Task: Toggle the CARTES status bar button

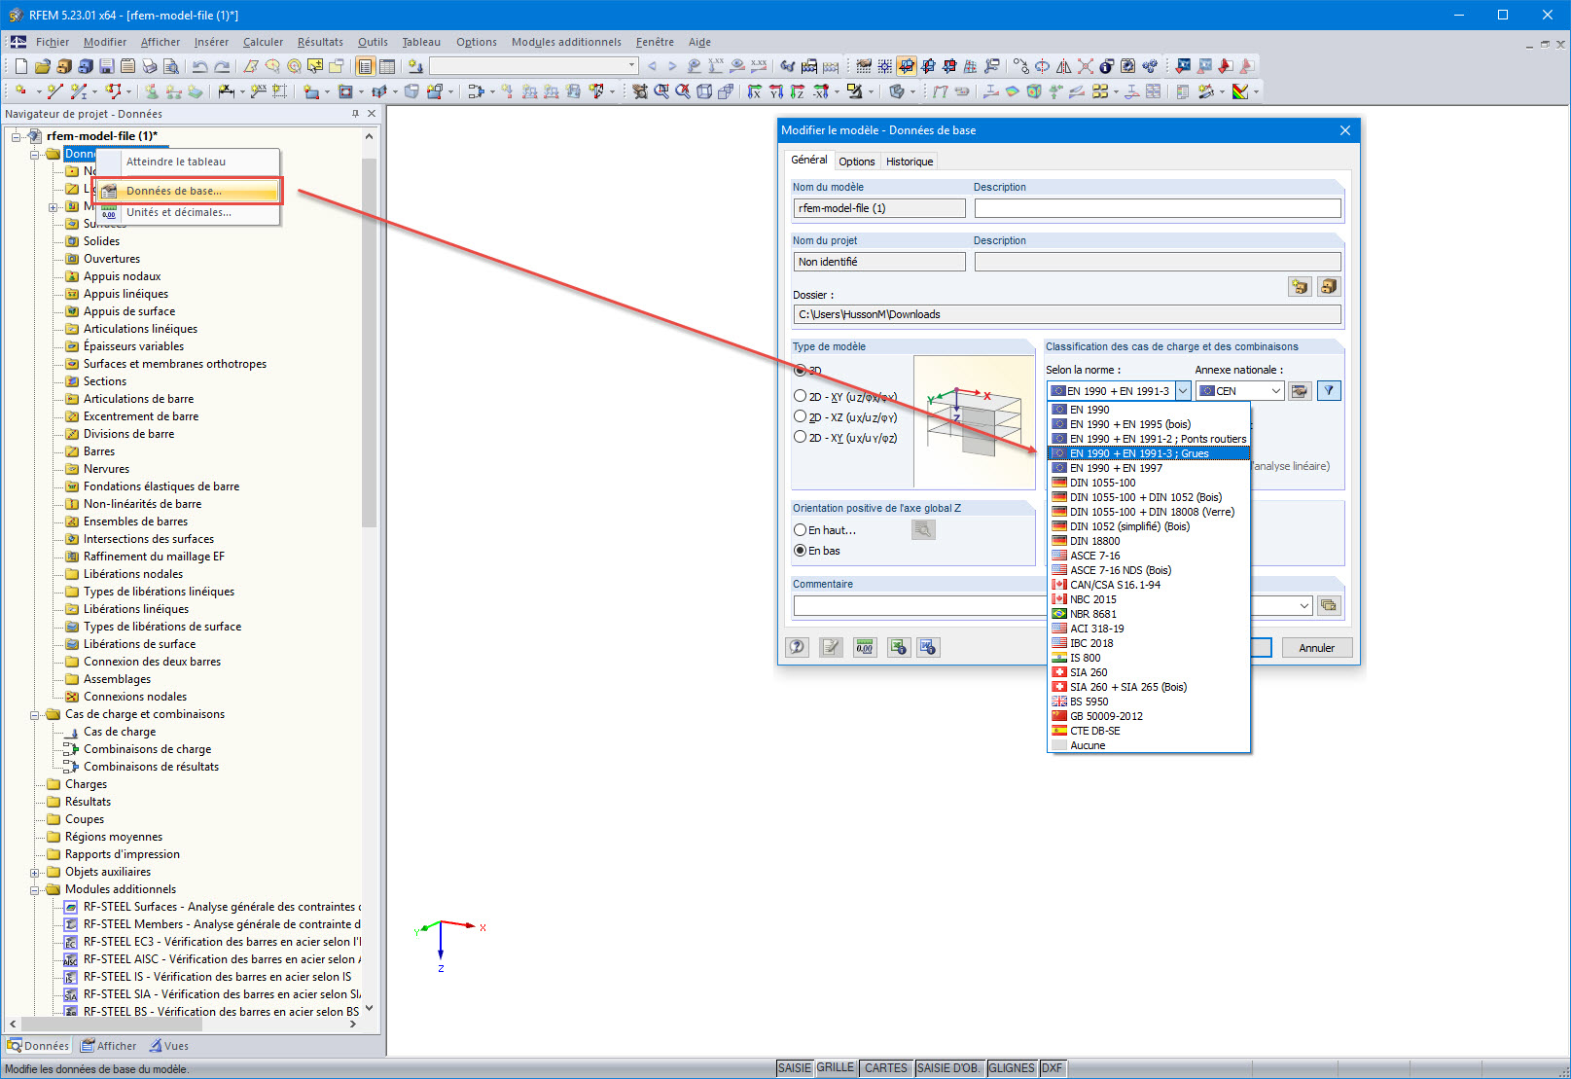Action: click(x=885, y=1067)
